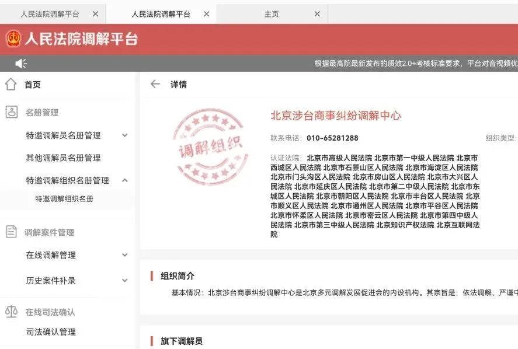Click the 在线司法确认 scales icon

11,312
